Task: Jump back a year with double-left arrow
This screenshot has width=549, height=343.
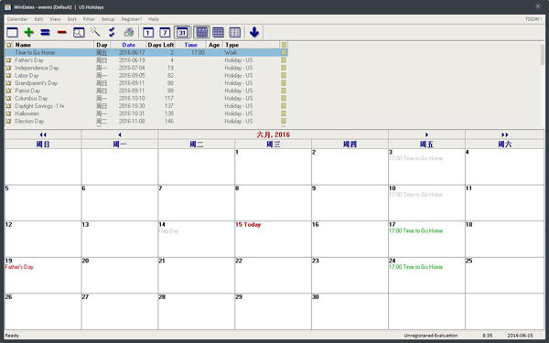Action: pos(43,134)
